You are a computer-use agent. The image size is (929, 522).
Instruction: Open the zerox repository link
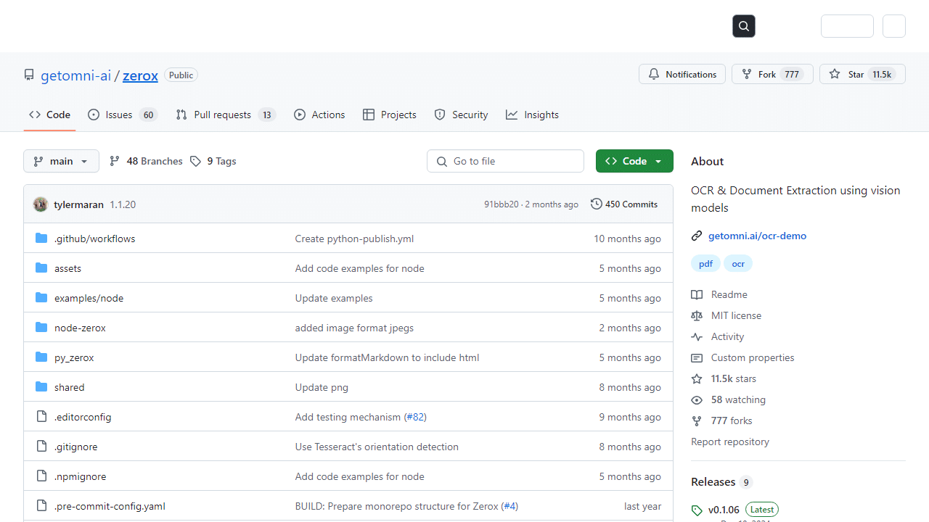(x=140, y=75)
